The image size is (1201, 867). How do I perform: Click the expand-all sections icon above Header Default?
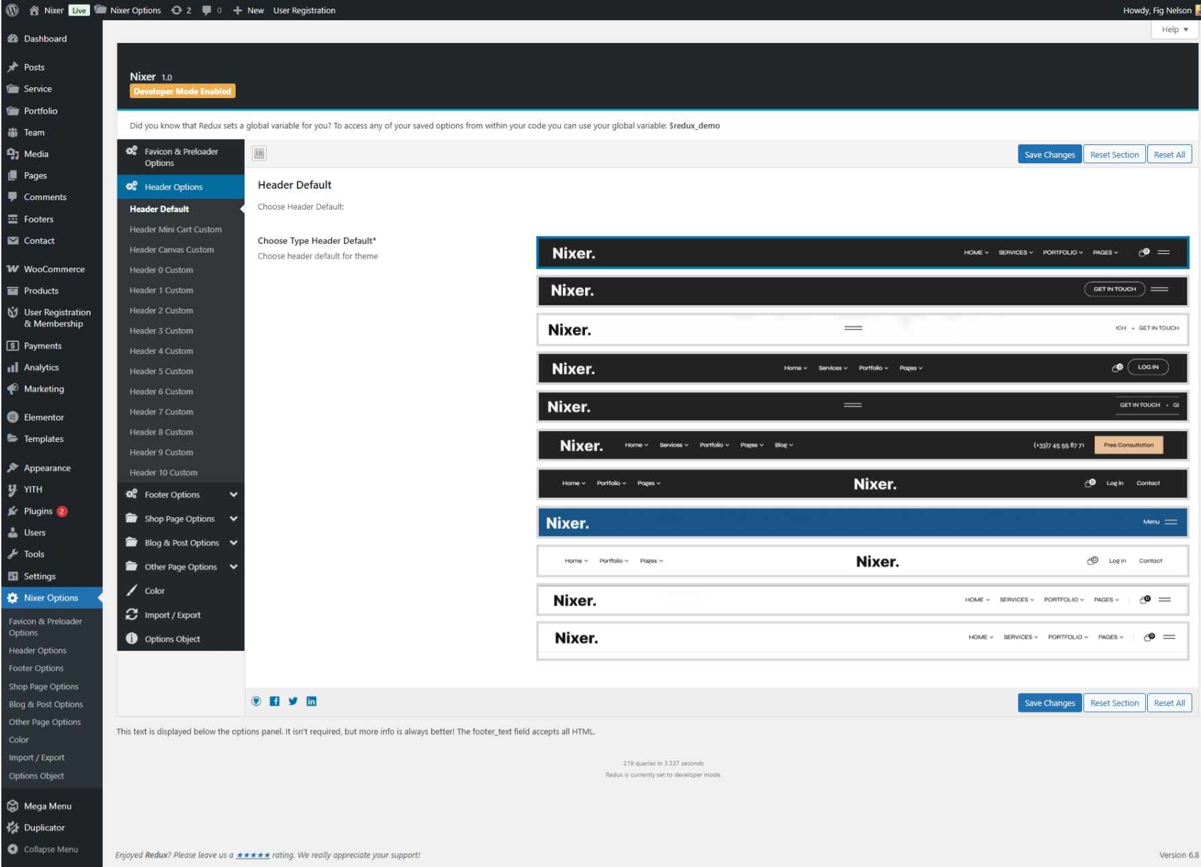tap(259, 154)
